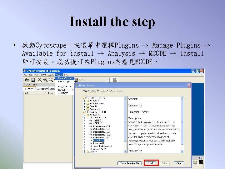
Task: Click the black grid icon at bottom right
Action: click(x=201, y=162)
